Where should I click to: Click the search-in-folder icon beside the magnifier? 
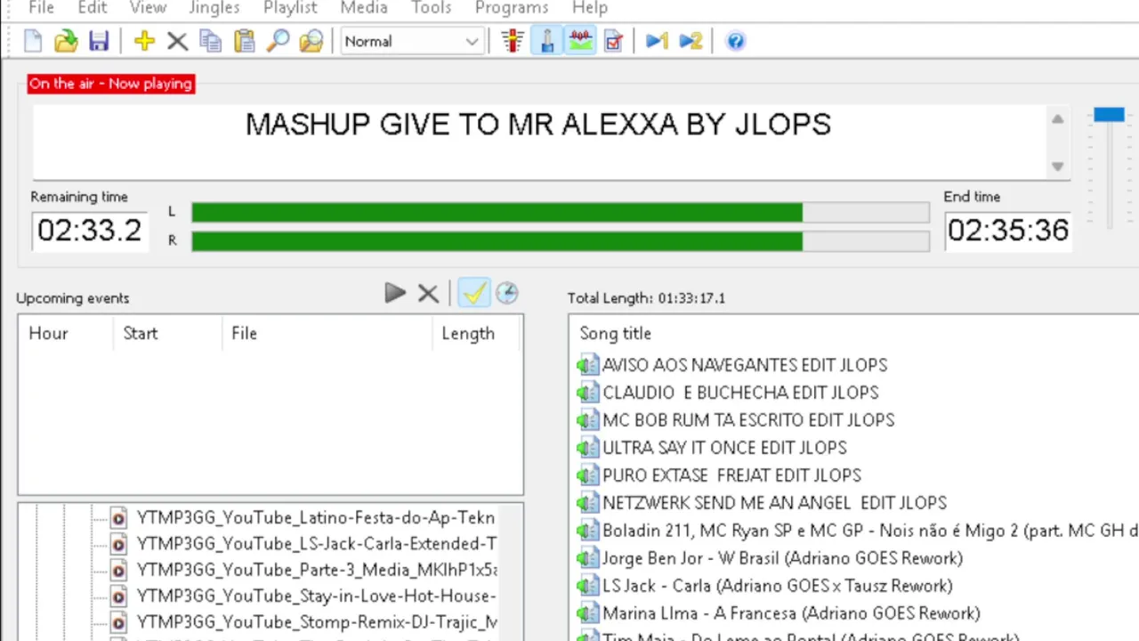pyautogui.click(x=311, y=41)
